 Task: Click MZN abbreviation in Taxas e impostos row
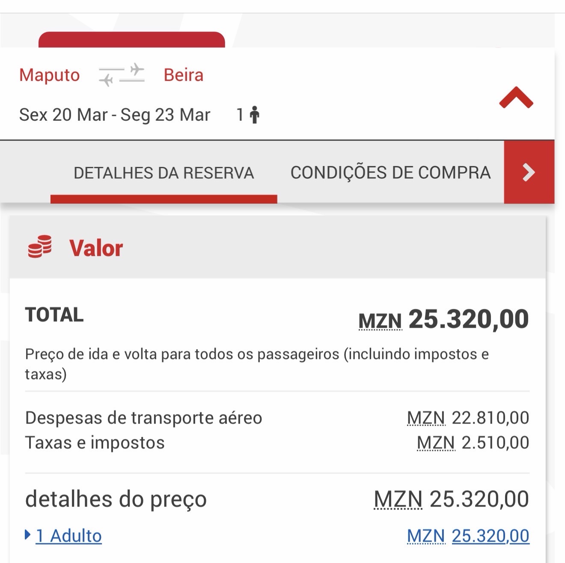pos(436,442)
